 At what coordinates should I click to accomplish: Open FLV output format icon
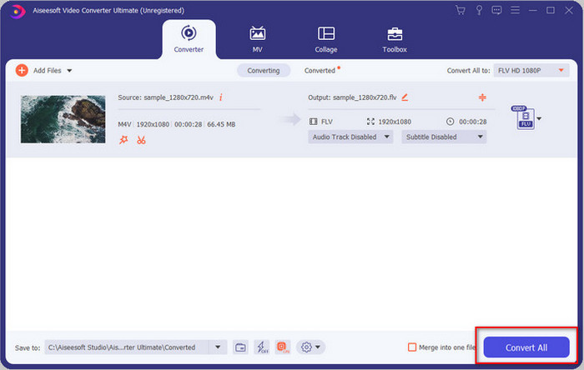525,117
